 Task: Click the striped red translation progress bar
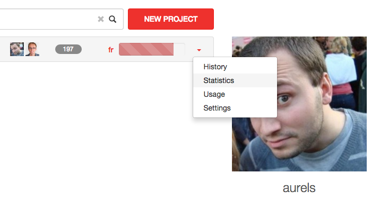tap(146, 49)
